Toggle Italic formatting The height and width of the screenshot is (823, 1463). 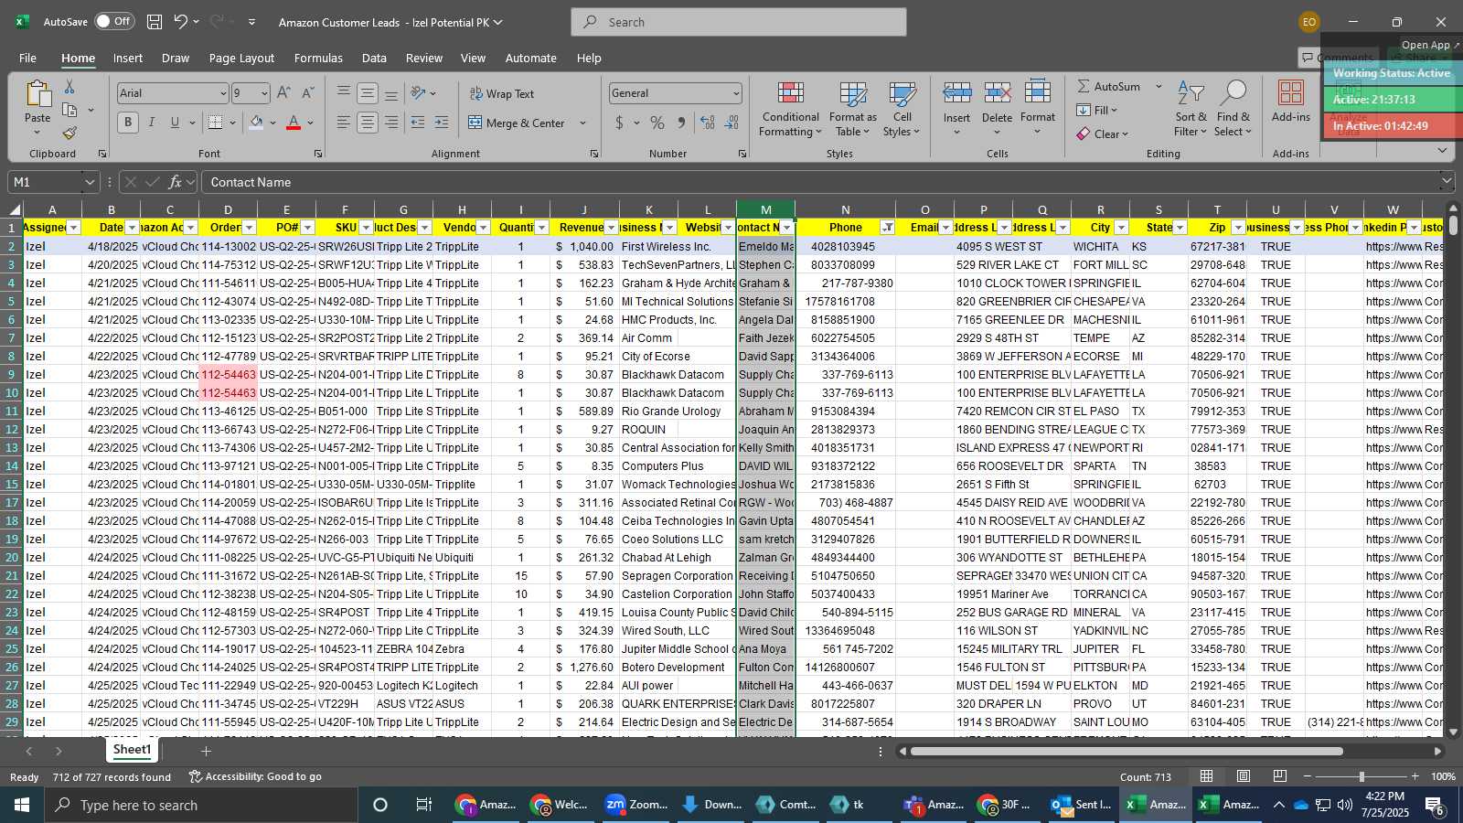(152, 122)
